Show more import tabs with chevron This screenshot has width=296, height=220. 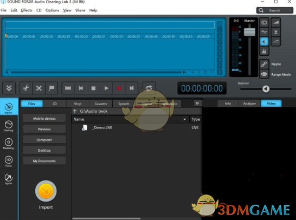click(197, 103)
